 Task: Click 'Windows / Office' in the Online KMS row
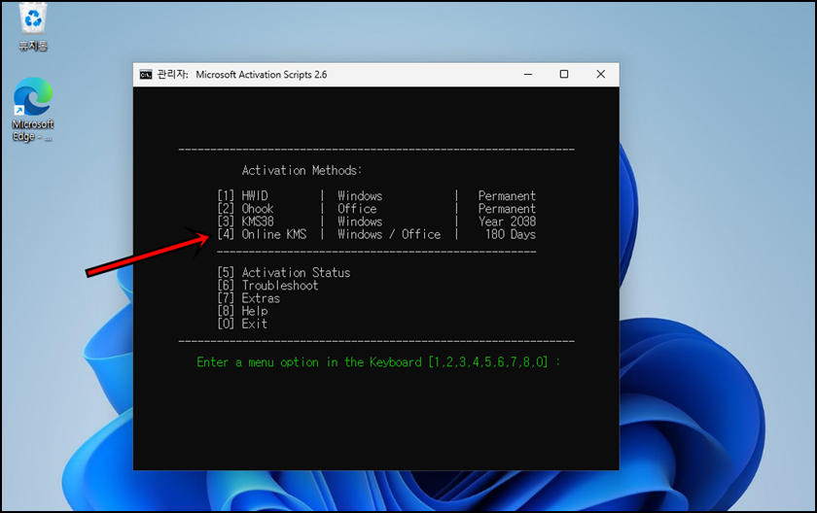(x=389, y=234)
